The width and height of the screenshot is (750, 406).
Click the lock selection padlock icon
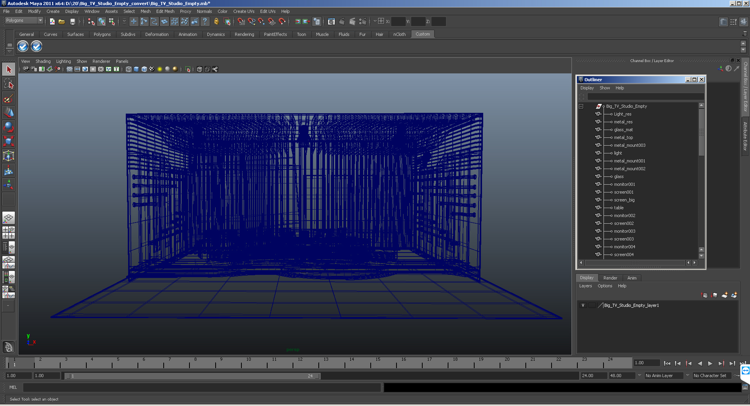(x=216, y=21)
